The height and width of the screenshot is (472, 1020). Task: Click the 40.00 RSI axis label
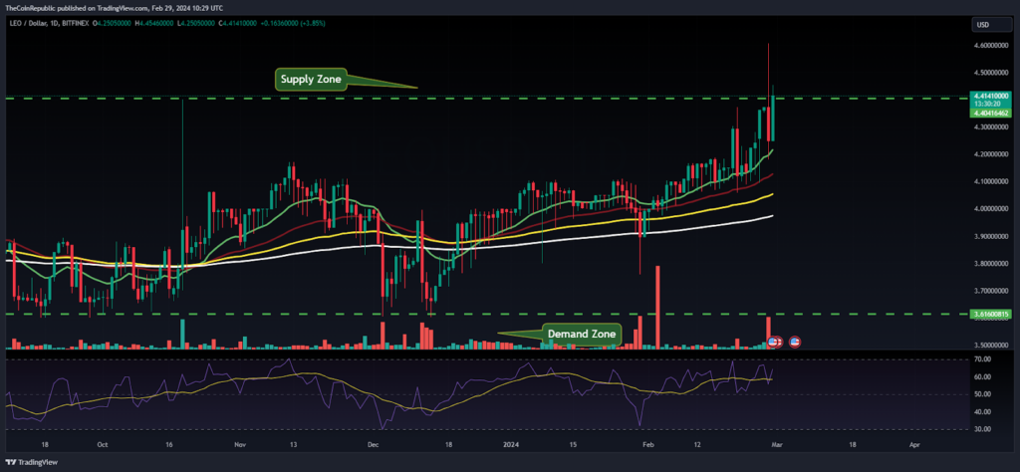pos(982,412)
